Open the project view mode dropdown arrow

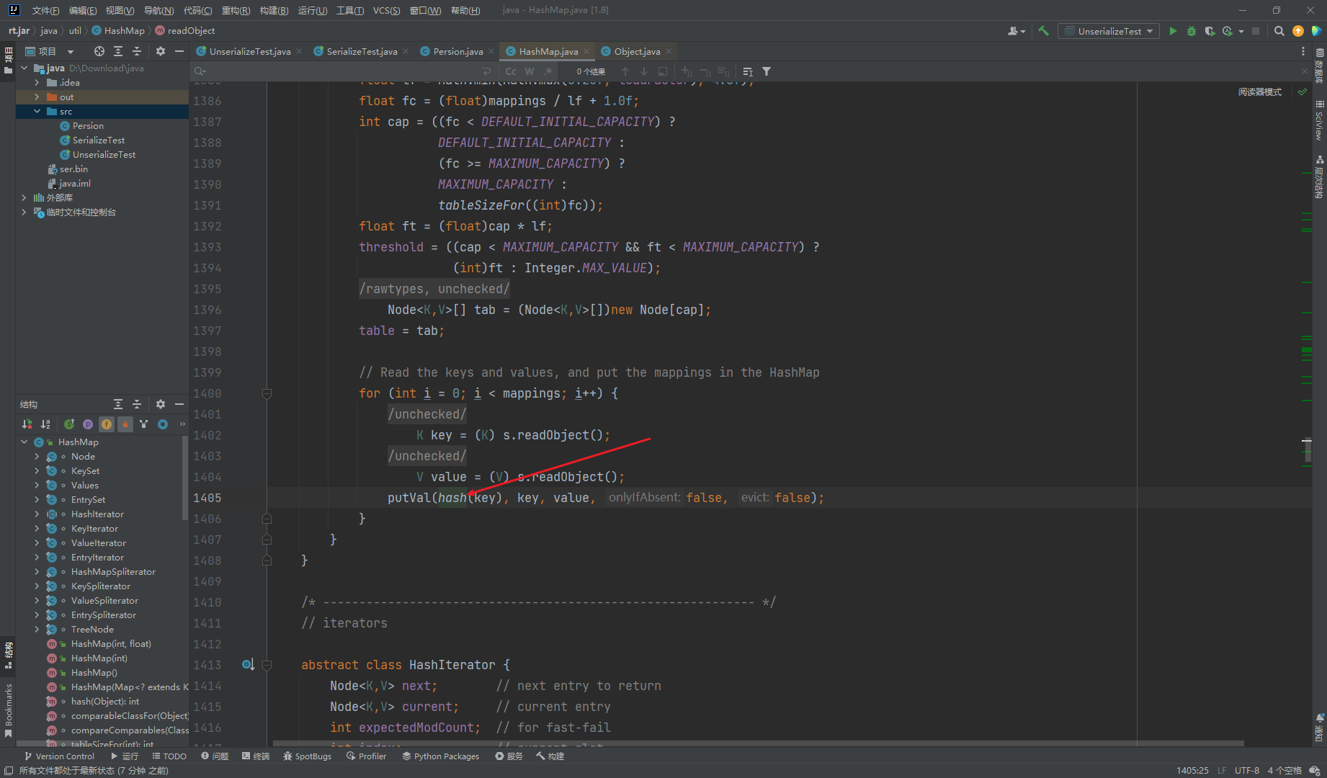point(71,51)
